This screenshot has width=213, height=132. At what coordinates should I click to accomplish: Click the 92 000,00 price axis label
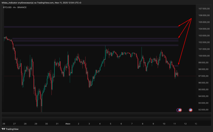click(204, 110)
